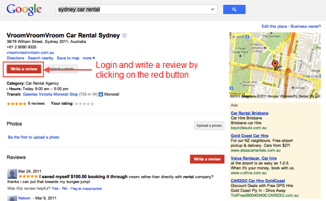Open the www.u-drive.com.au ad URL
Screen dimensions: 326x201
tap(248, 173)
